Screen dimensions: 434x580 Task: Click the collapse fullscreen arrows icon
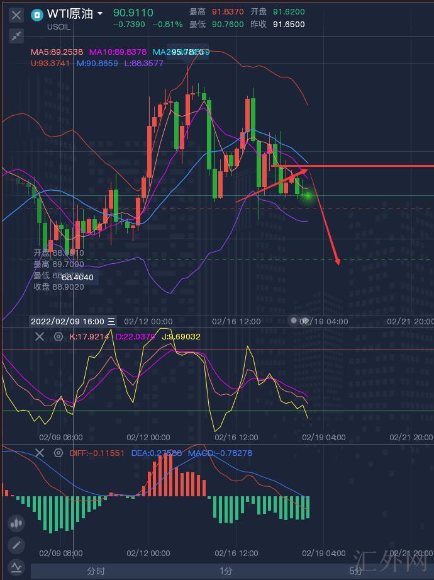tap(16, 36)
